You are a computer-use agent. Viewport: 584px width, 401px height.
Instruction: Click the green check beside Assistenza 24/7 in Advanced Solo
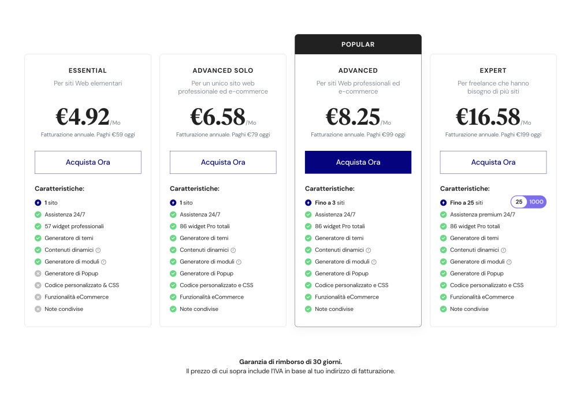pyautogui.click(x=173, y=214)
